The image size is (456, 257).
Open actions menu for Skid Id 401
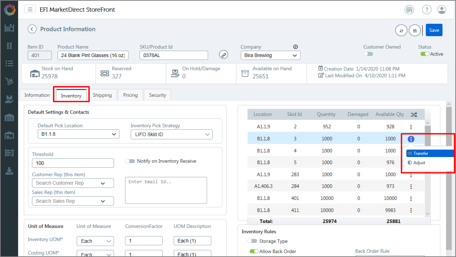[411, 199]
